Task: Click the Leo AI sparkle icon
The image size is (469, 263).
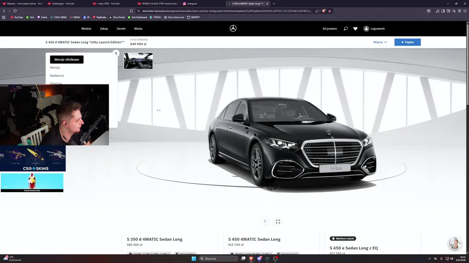Action: point(454,11)
